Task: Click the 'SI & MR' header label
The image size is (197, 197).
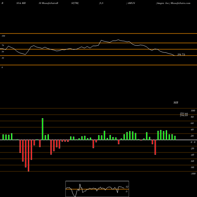Action: click(21, 3)
